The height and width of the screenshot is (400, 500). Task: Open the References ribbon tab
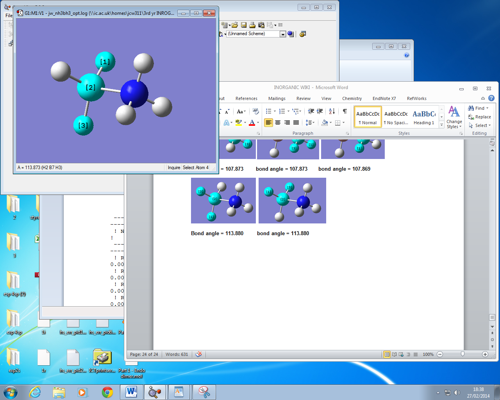(x=246, y=98)
